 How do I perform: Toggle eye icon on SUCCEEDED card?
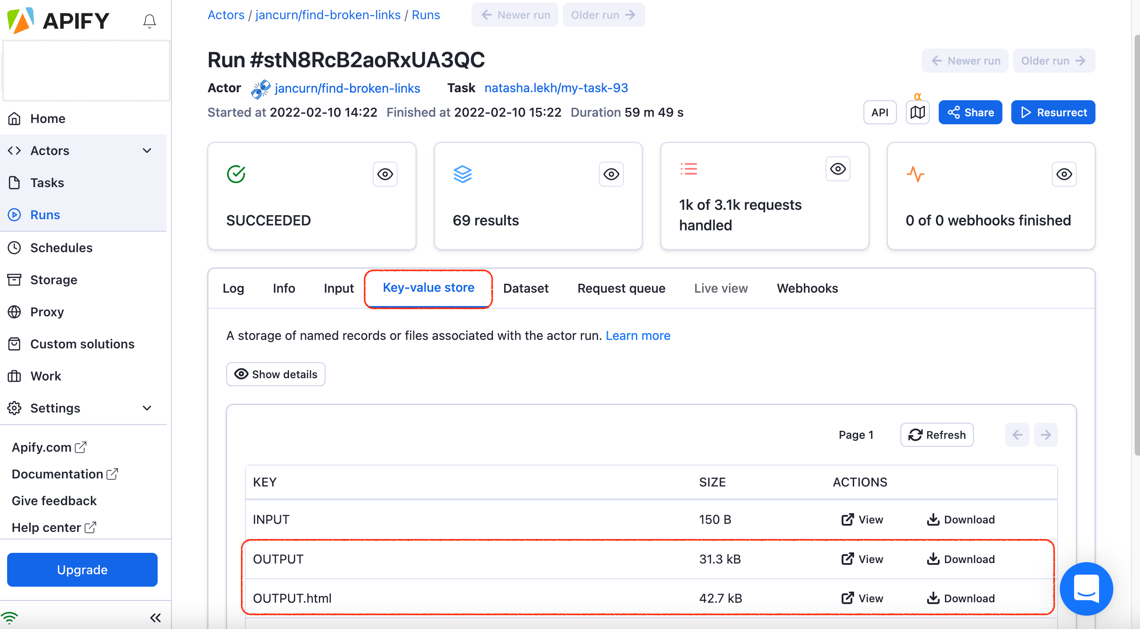pos(385,174)
